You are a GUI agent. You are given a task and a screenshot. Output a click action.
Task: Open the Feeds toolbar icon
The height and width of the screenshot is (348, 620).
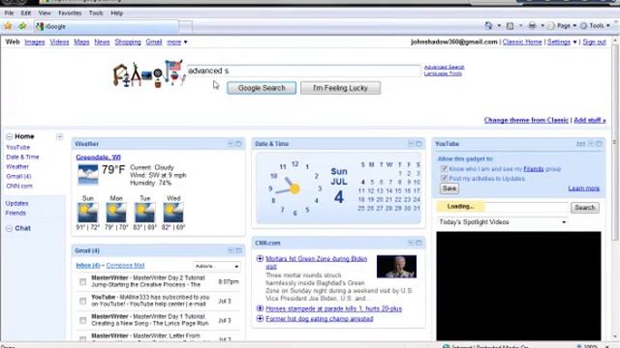coord(511,26)
